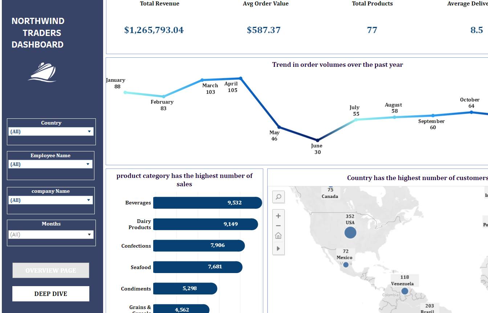This screenshot has width=488, height=313.
Task: Click the product category chart title
Action: tap(184, 180)
